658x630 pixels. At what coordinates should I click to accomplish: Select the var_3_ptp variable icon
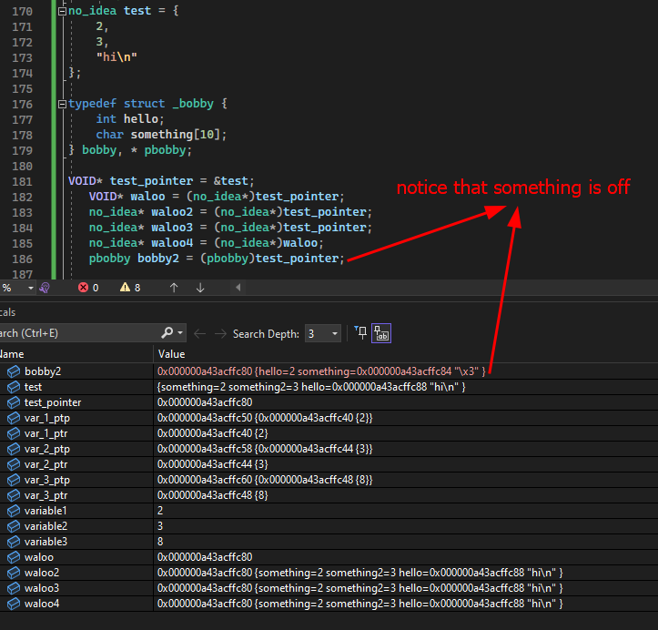[x=14, y=480]
